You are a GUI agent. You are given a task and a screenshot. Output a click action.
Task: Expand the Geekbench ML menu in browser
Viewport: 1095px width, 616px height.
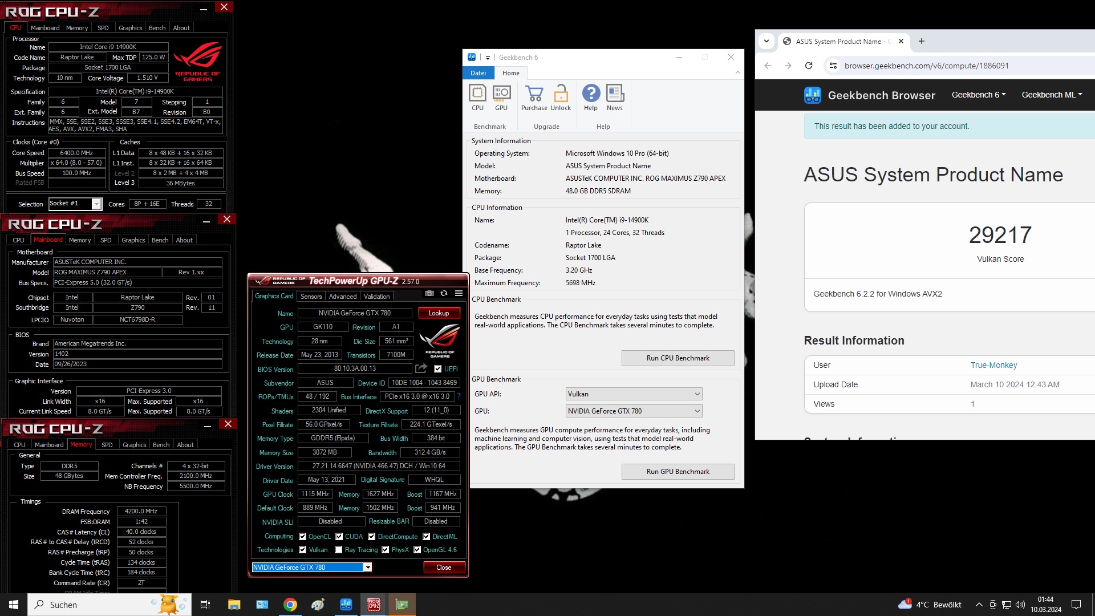pos(1052,95)
